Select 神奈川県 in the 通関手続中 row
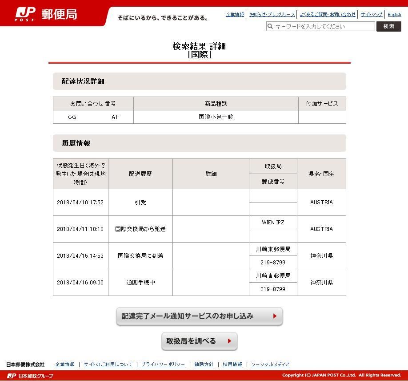Screen dimensions: 408x381 [x=322, y=283]
